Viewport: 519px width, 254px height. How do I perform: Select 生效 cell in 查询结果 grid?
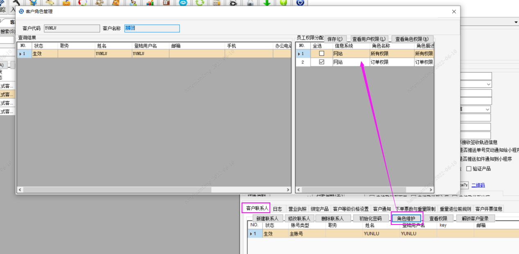tap(45, 54)
